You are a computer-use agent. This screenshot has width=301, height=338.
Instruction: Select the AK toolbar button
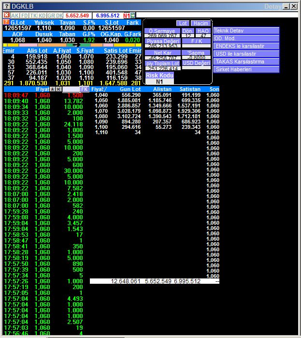[15, 15]
